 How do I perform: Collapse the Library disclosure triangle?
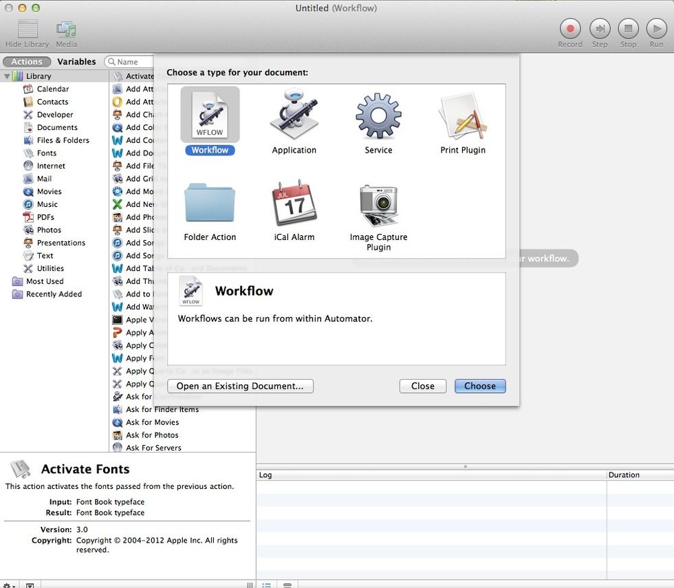(7, 76)
